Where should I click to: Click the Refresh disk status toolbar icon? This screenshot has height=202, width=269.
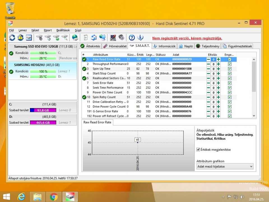pyautogui.click(x=12, y=37)
